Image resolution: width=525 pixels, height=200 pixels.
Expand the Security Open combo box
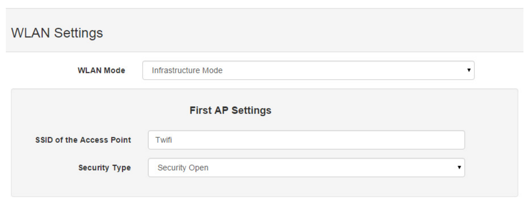(306, 168)
